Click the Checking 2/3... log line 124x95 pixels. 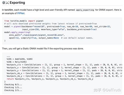click(x=13, y=90)
